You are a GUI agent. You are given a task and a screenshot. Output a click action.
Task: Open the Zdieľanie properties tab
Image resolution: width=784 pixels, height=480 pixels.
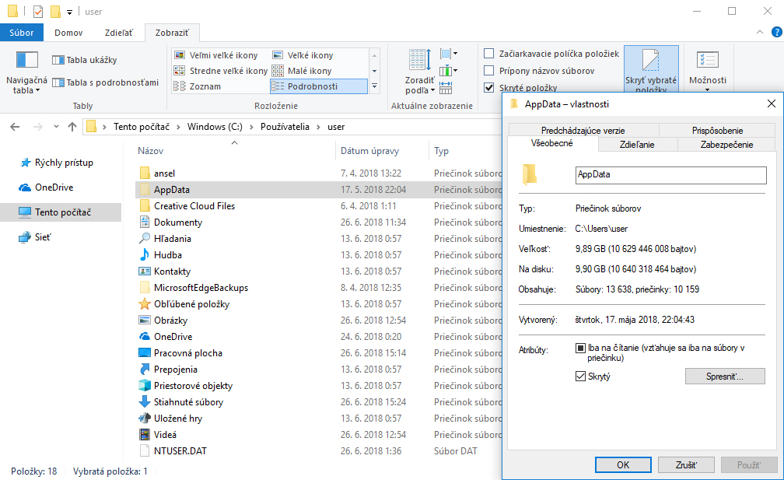point(637,145)
